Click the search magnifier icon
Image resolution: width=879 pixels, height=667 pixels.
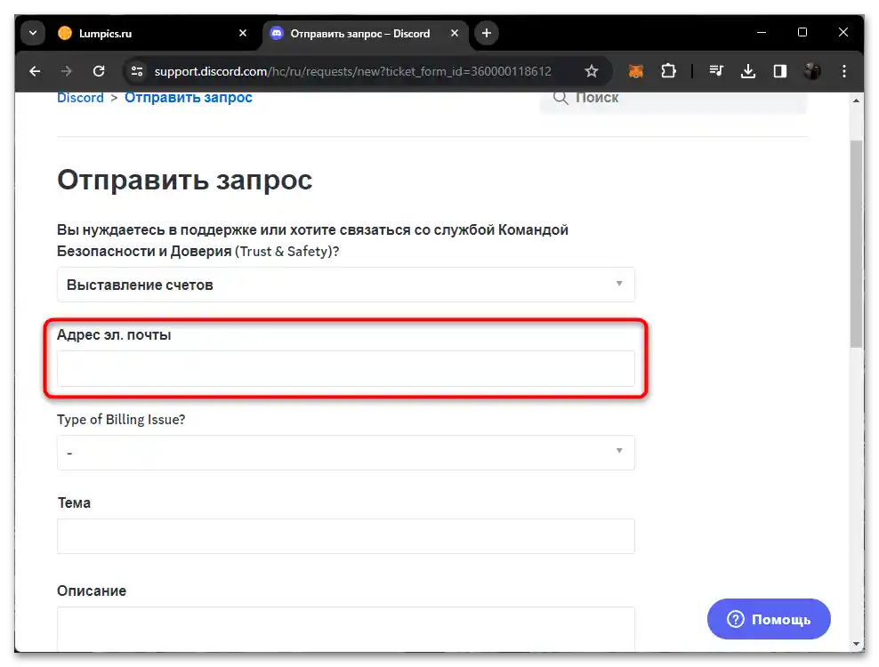[560, 98]
